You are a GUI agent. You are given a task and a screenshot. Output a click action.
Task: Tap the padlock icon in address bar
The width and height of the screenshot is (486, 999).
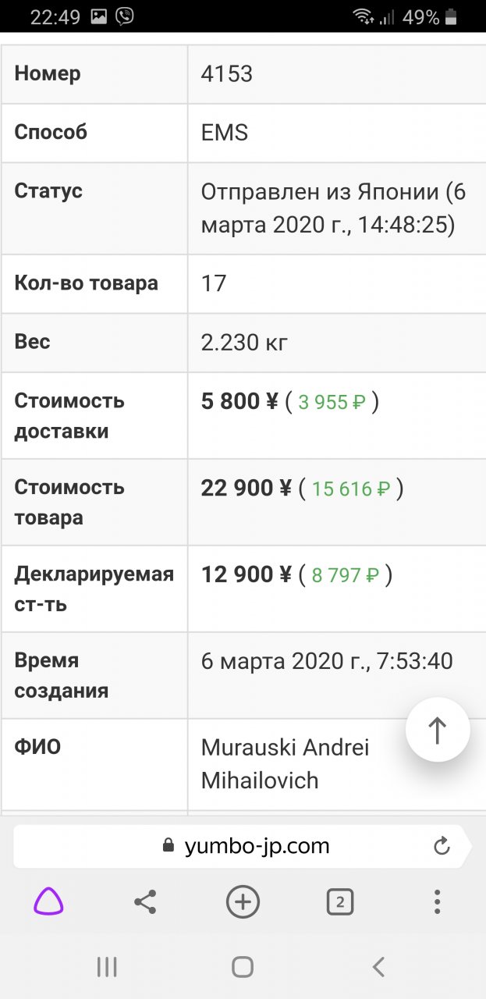167,846
